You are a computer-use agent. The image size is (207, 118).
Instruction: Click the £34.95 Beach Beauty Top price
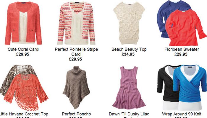128,54
